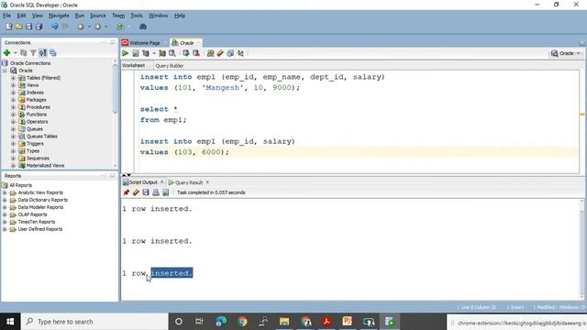The height and width of the screenshot is (330, 587).
Task: Select the Worksheet tab
Action: click(x=133, y=65)
